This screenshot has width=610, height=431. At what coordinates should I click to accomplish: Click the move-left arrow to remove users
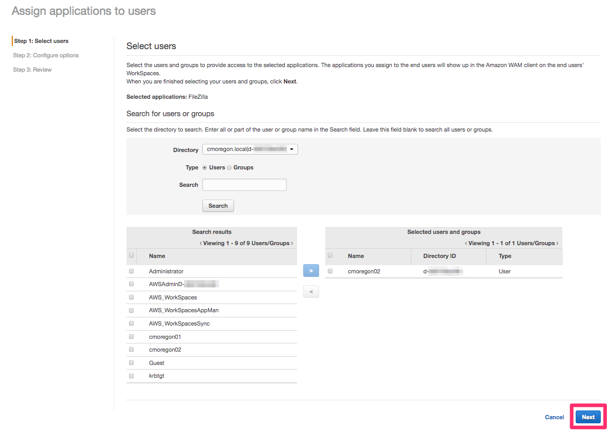tap(311, 291)
